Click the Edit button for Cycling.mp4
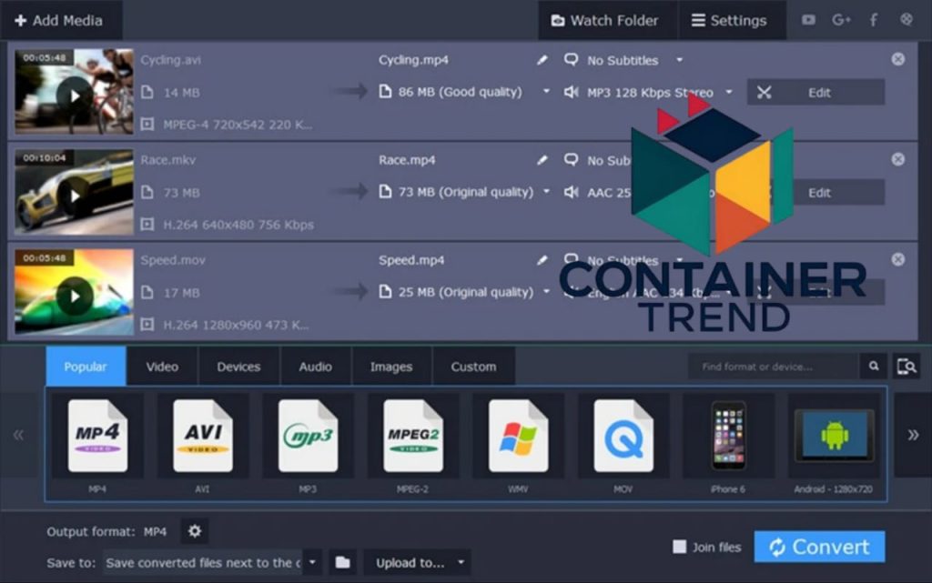 point(815,93)
